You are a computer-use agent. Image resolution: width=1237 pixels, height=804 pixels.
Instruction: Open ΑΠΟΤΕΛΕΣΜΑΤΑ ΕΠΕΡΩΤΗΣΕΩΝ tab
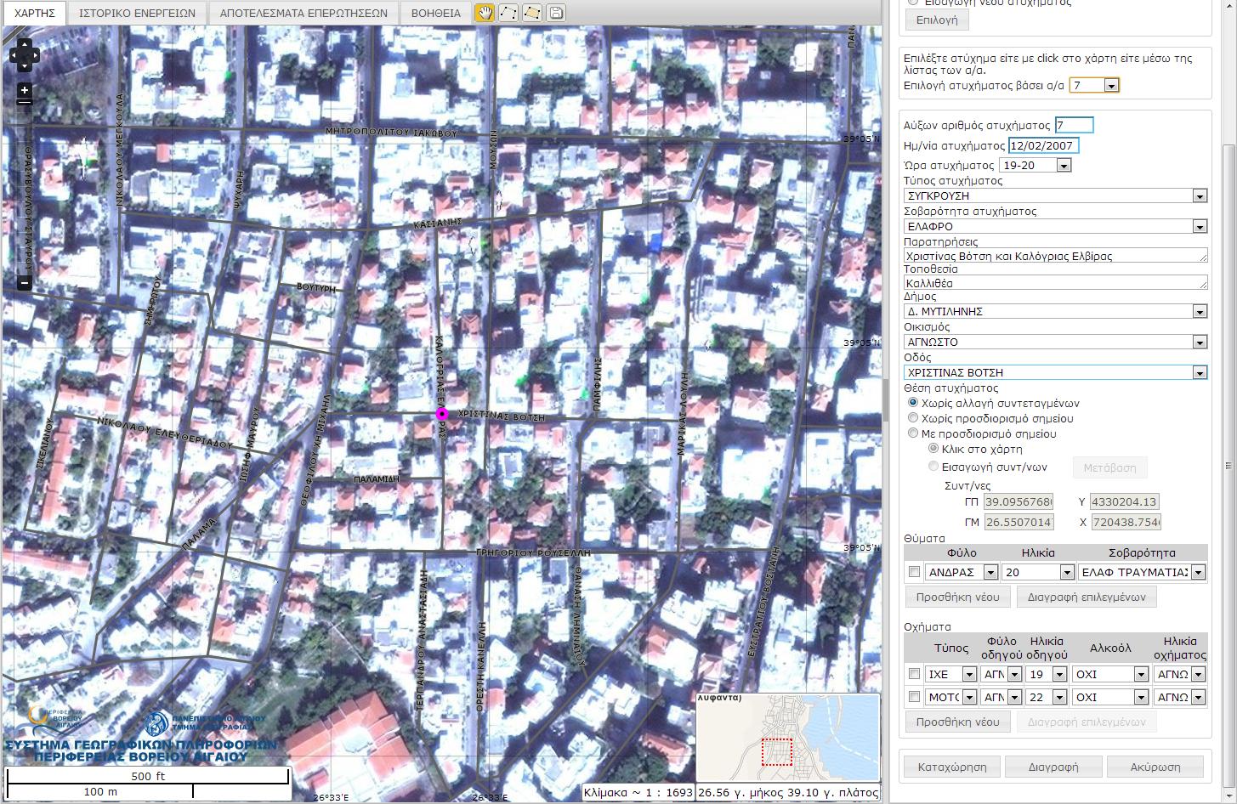pyautogui.click(x=304, y=13)
